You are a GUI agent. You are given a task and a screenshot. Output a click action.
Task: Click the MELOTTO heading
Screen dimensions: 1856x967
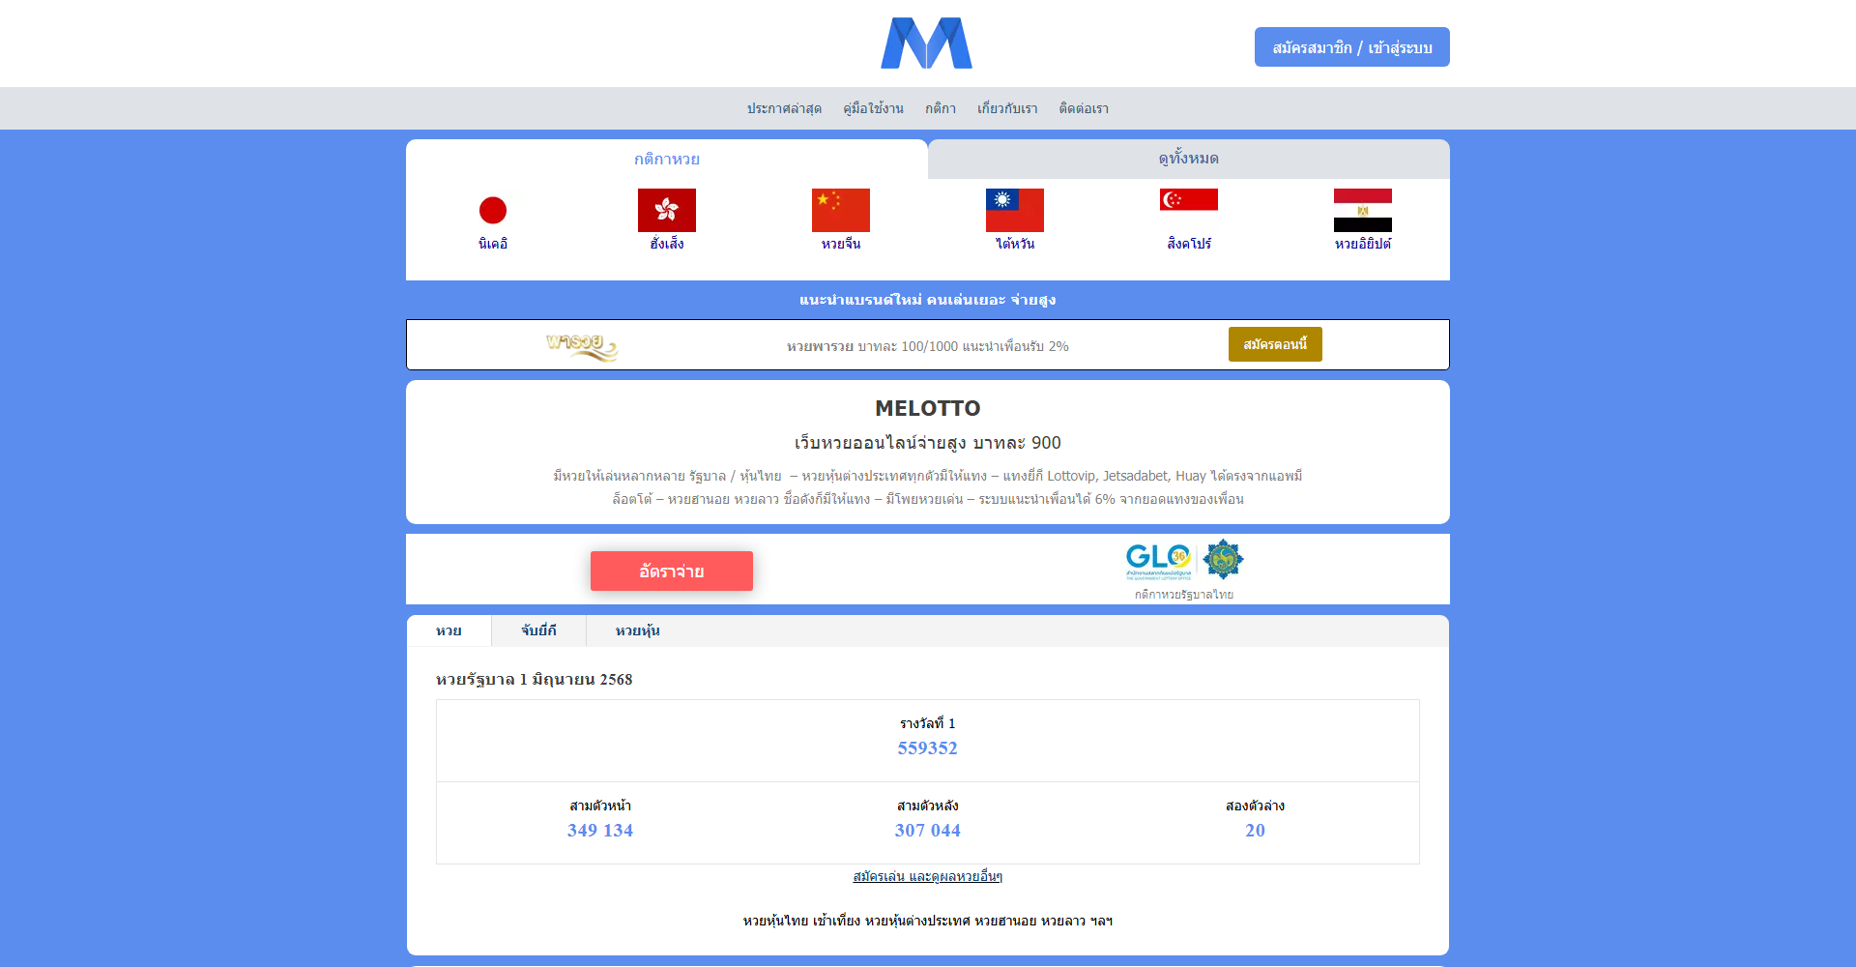(928, 408)
